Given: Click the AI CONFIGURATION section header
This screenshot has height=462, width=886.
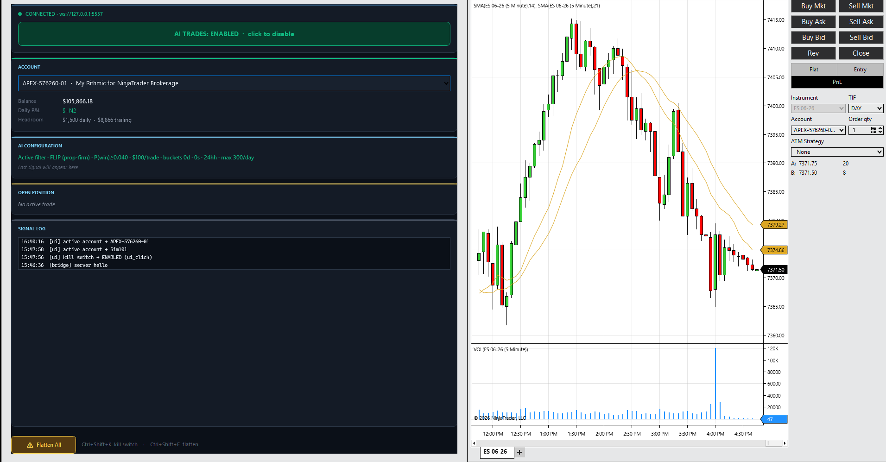Looking at the screenshot, I should point(40,146).
